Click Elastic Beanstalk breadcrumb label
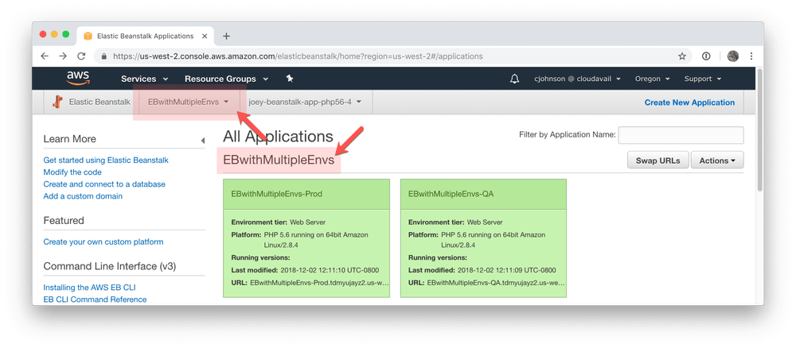Screen dimensions: 796x348 pyautogui.click(x=99, y=102)
